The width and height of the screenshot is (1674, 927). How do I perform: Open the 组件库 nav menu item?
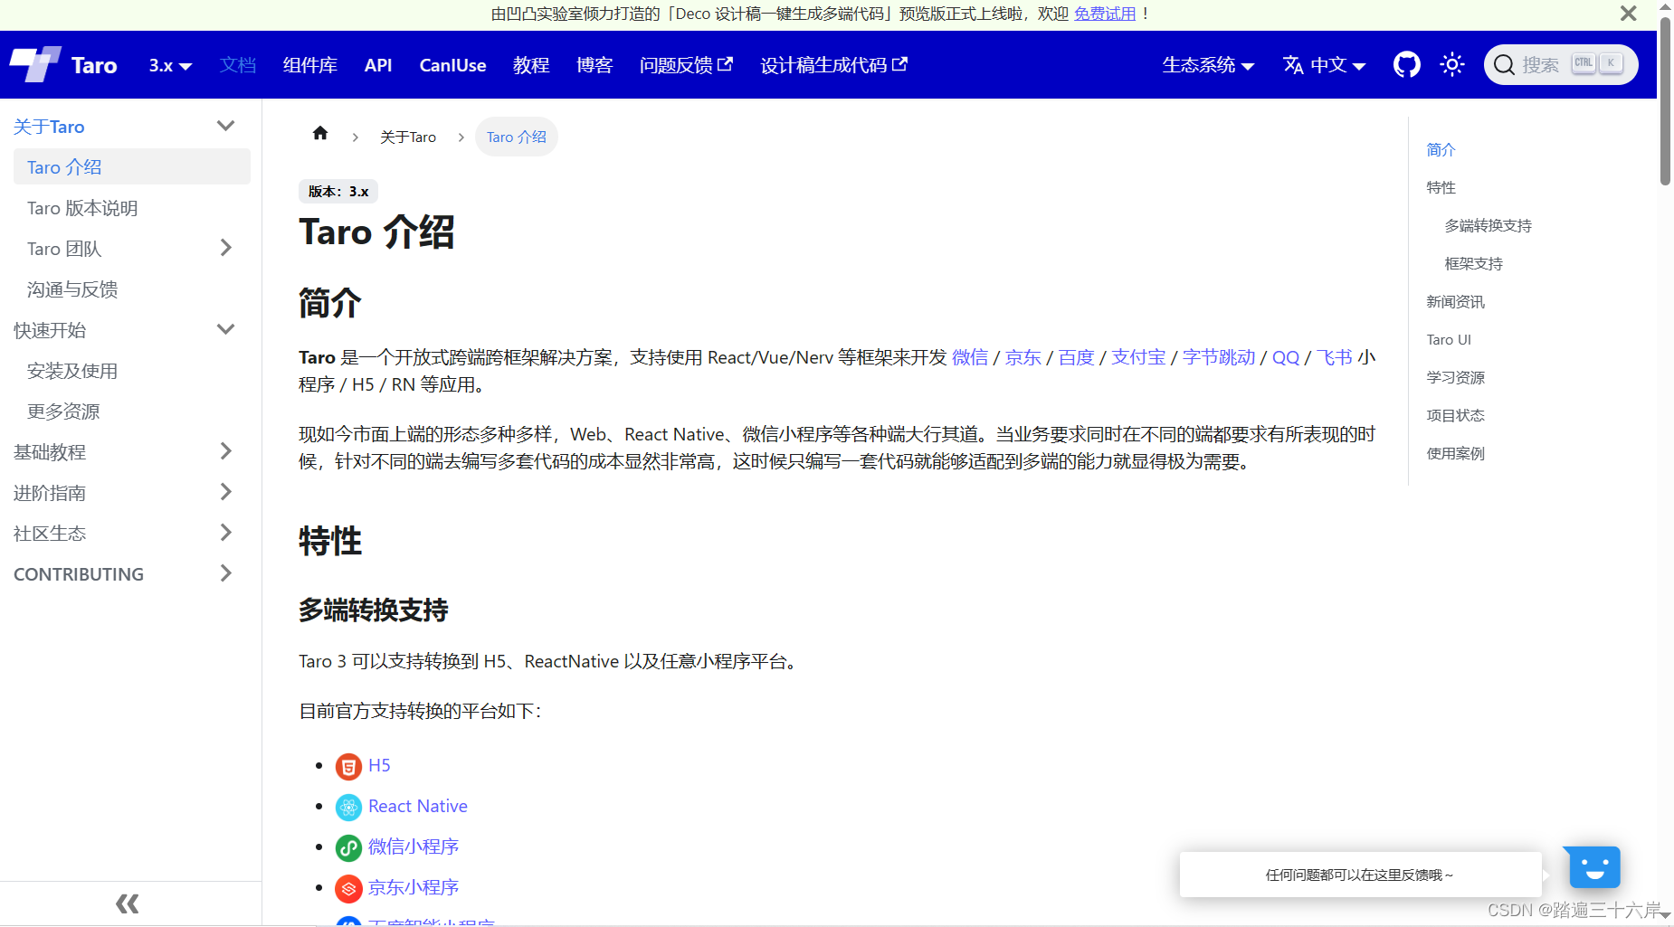pyautogui.click(x=309, y=65)
